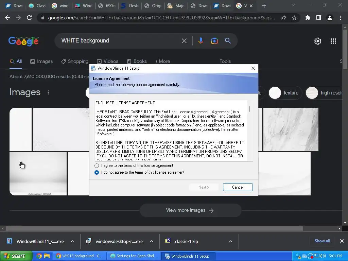Bookmark this page with star icon
This screenshot has width=348, height=261.
294,18
